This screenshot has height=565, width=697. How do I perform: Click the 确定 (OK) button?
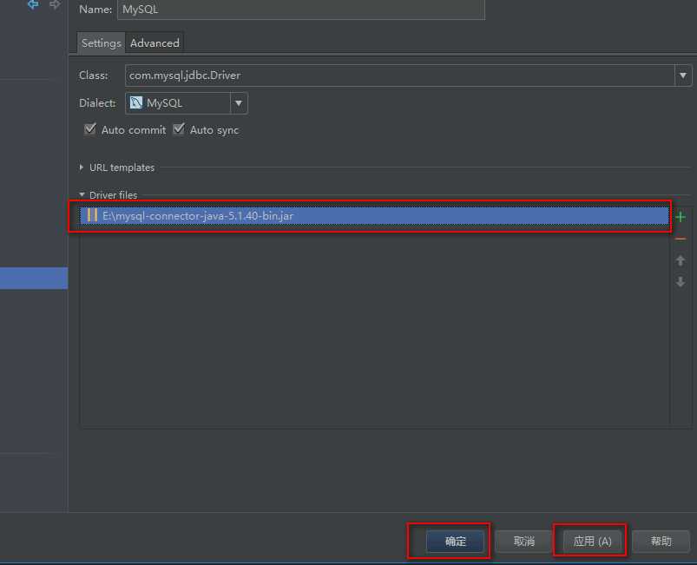tap(455, 541)
